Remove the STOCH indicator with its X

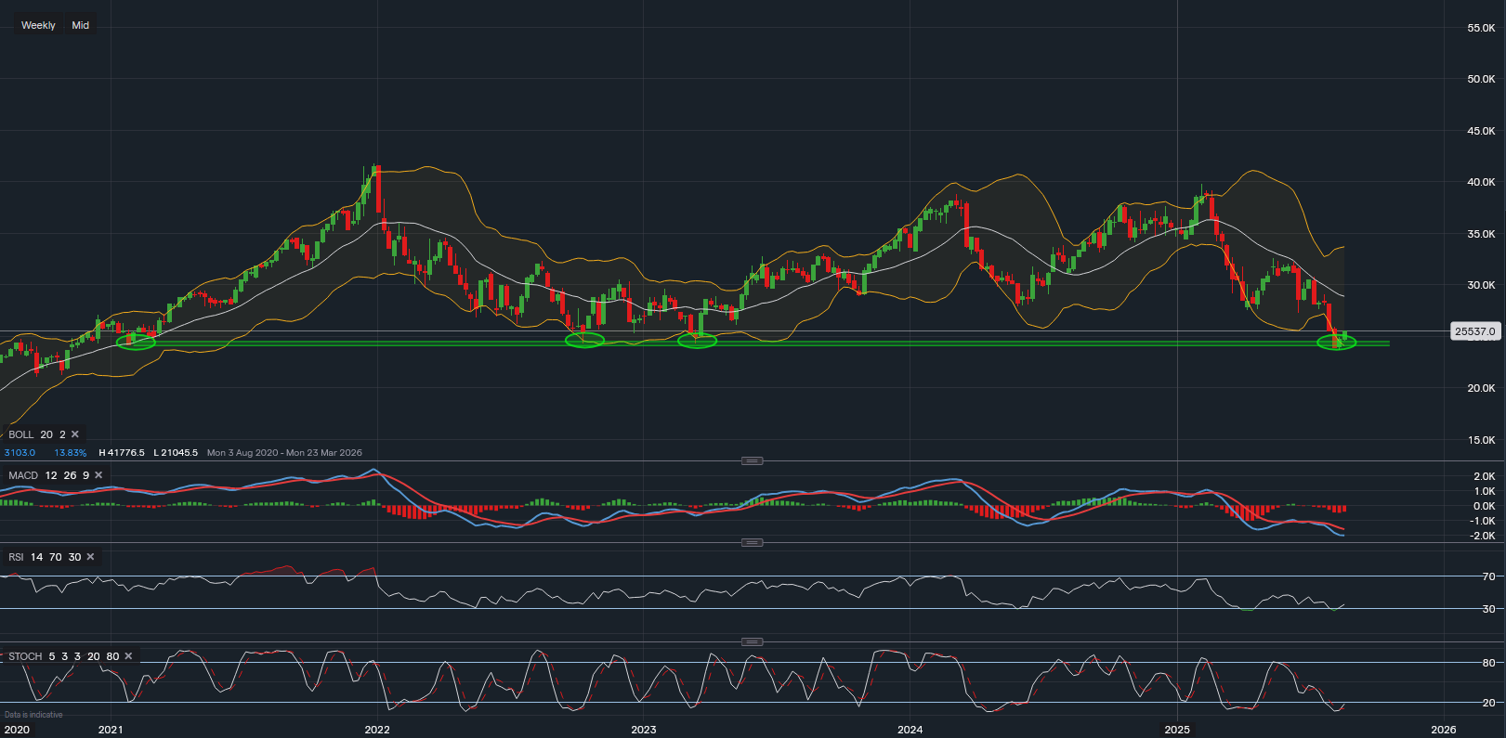pyautogui.click(x=128, y=656)
